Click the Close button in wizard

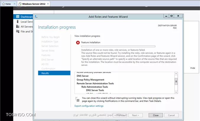pos(156,115)
